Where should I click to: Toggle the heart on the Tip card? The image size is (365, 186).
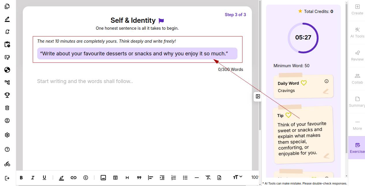288,115
